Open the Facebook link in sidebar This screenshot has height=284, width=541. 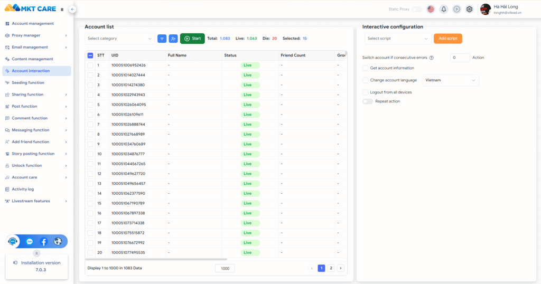44,241
